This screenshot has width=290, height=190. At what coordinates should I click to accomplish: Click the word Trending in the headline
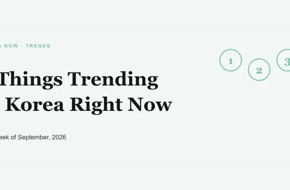[113, 79]
